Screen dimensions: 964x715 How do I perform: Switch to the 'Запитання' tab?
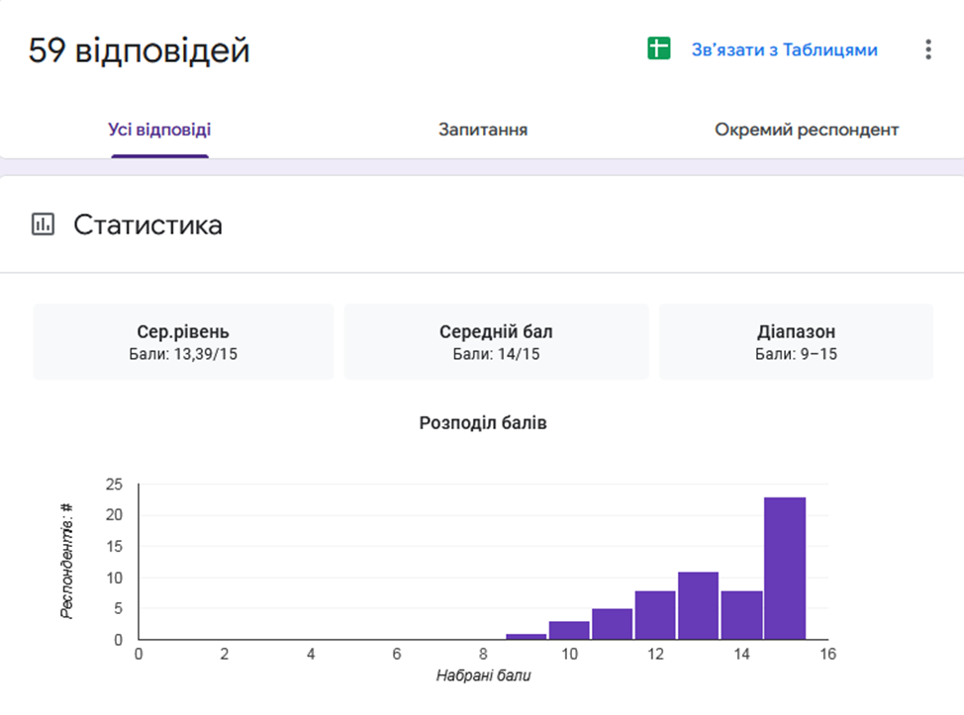483,130
